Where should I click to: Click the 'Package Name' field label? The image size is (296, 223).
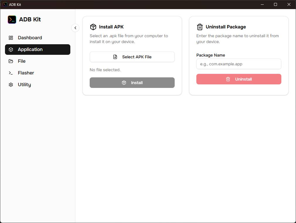point(211,55)
